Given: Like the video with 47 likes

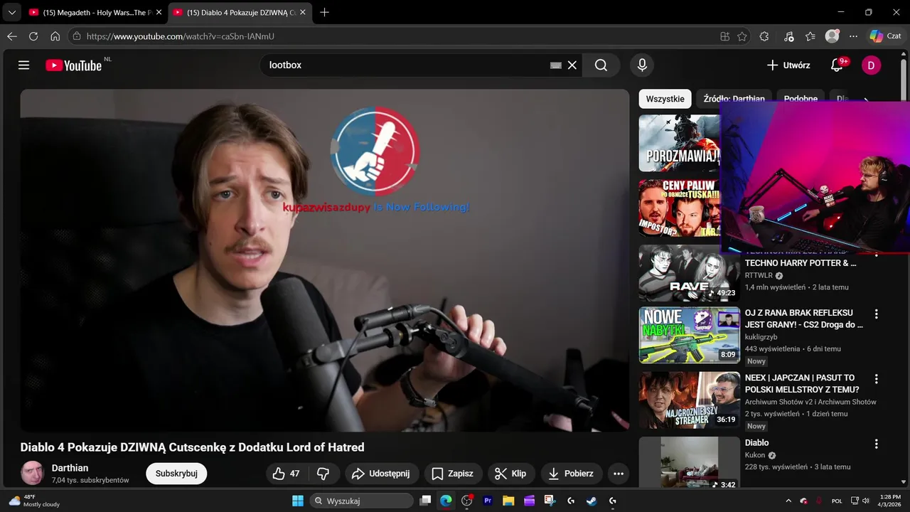Looking at the screenshot, I should coord(287,474).
